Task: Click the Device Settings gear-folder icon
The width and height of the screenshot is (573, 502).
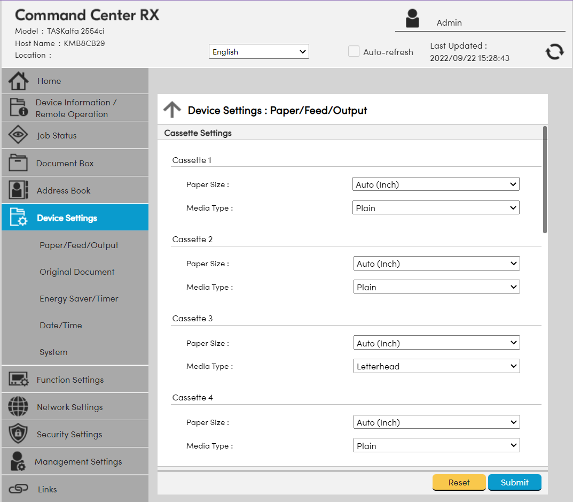Action: tap(19, 217)
